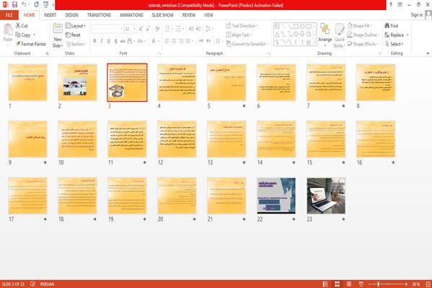This screenshot has height=288, width=432.
Task: Toggle Align Right paragraph
Action: [x=181, y=41]
